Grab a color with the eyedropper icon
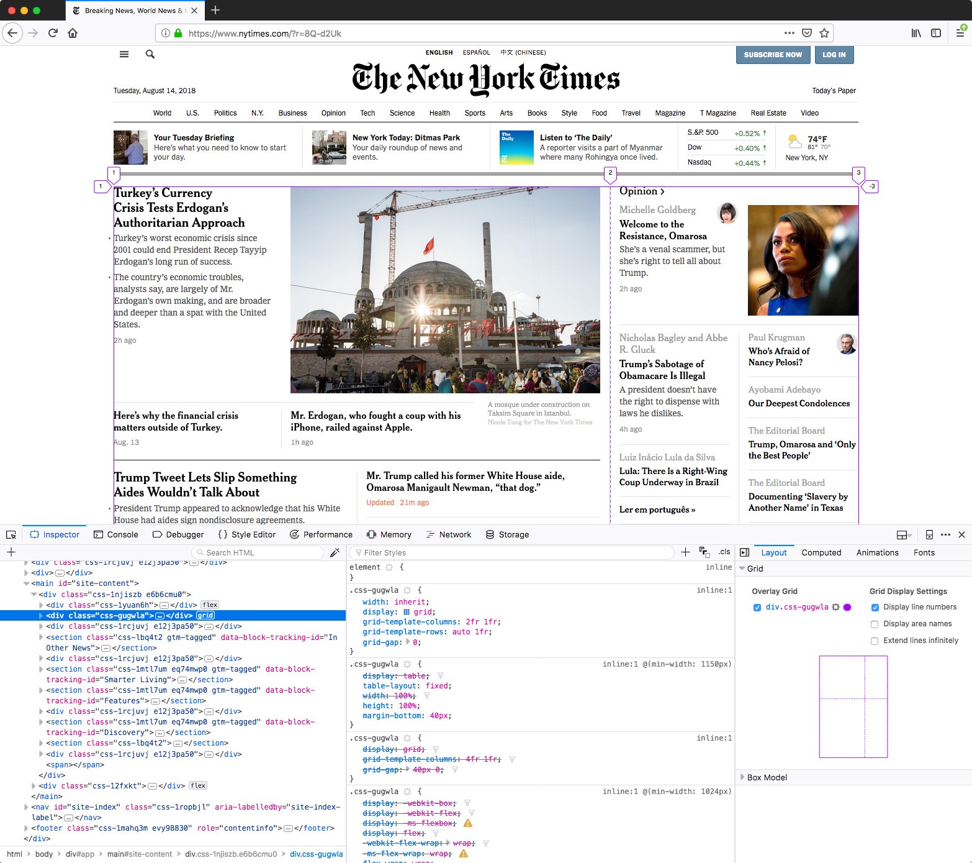This screenshot has width=972, height=863. 335,552
